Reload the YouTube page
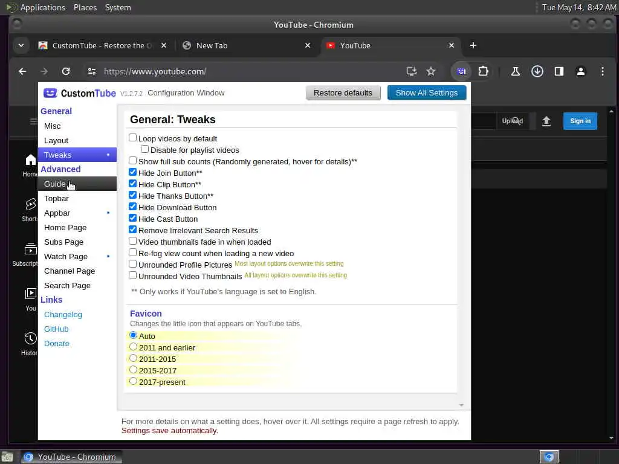 point(66,71)
